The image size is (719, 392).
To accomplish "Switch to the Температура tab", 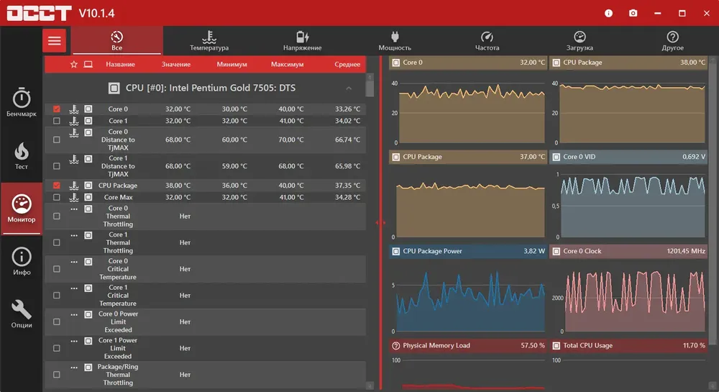I will point(209,41).
